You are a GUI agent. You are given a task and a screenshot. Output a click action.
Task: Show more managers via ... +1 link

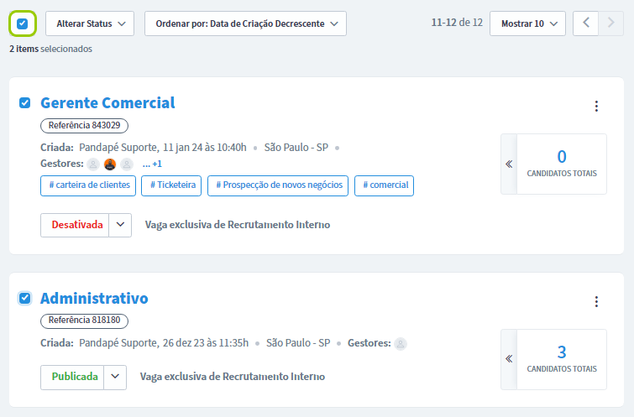(152, 164)
